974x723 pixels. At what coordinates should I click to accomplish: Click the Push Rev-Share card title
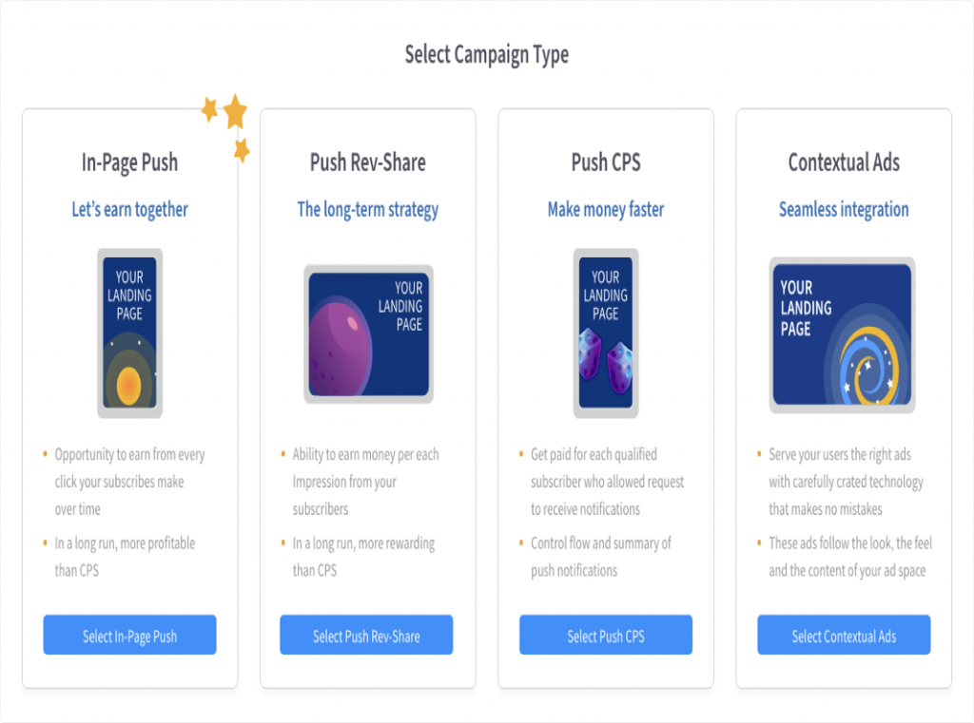(367, 162)
